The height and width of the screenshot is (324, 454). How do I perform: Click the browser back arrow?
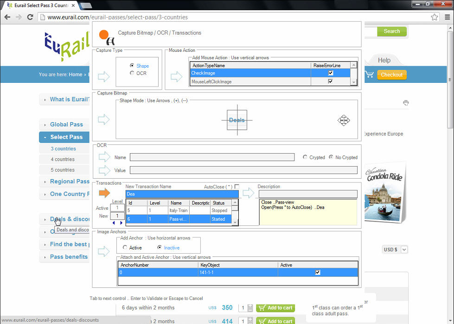coord(7,17)
